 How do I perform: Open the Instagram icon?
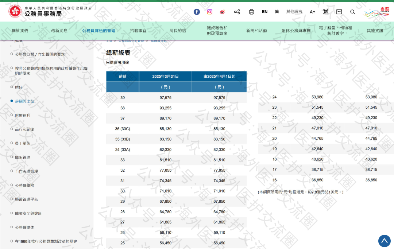tap(209, 12)
